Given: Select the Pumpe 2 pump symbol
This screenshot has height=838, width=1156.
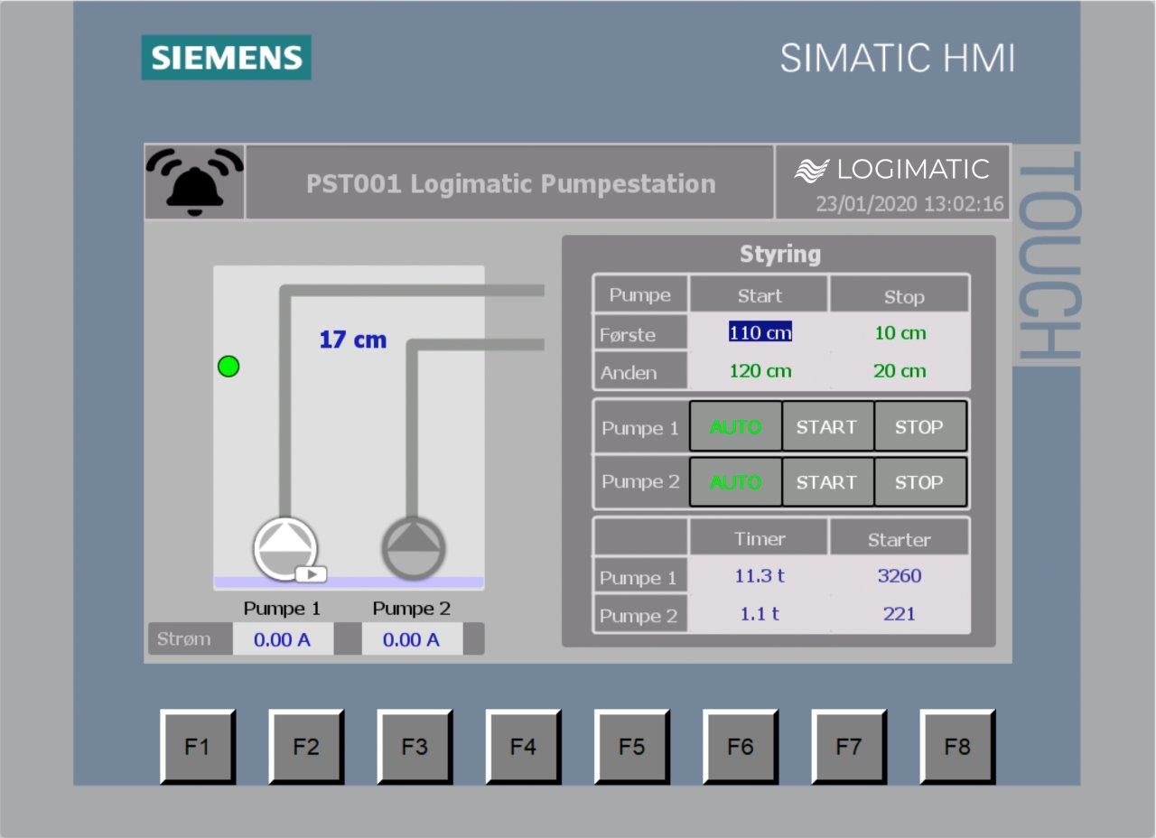Looking at the screenshot, I should click(414, 547).
